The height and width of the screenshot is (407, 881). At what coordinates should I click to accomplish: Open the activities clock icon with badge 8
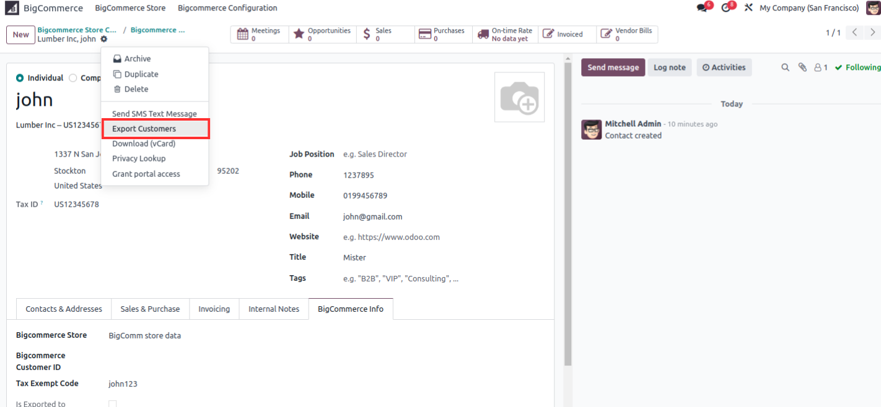point(726,8)
